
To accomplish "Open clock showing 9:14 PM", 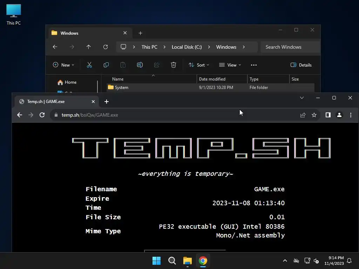I will click(x=334, y=261).
